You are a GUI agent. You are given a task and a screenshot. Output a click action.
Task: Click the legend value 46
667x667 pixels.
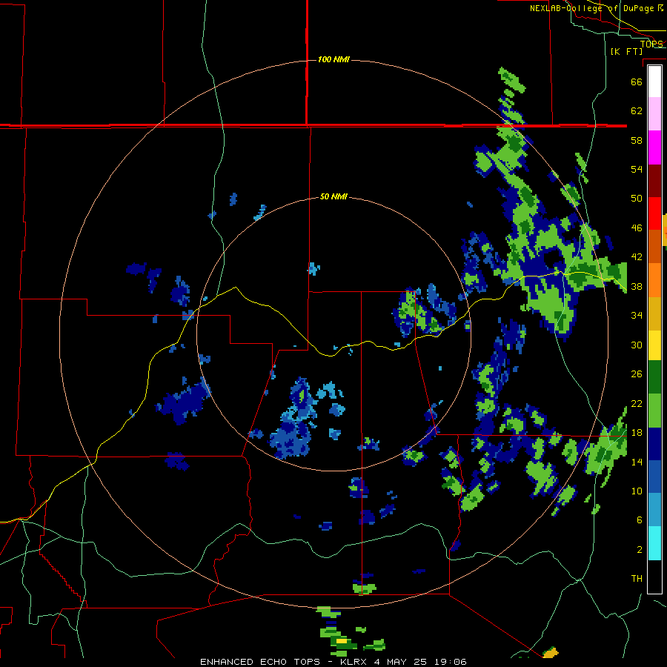(637, 228)
